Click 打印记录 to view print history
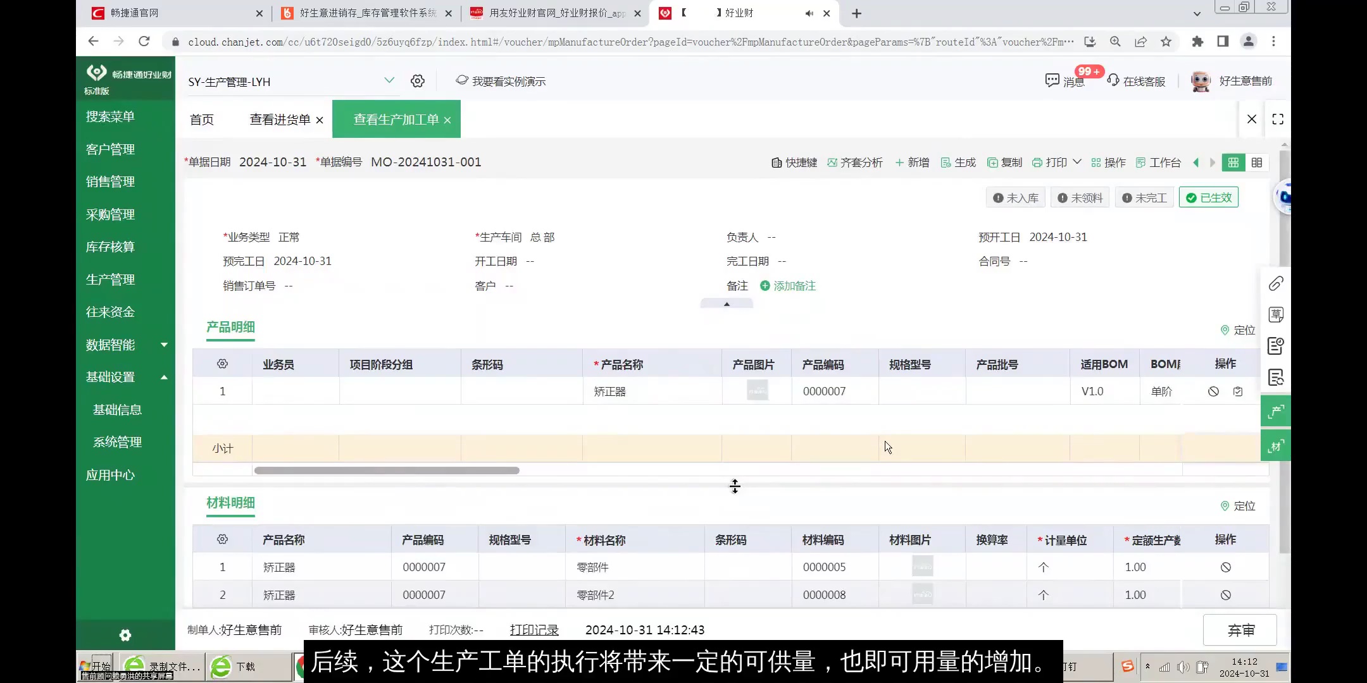 click(534, 630)
